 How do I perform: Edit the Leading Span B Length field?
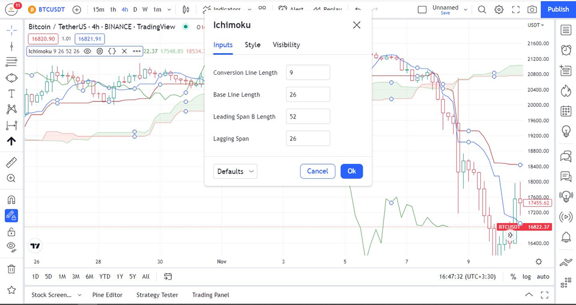click(308, 116)
